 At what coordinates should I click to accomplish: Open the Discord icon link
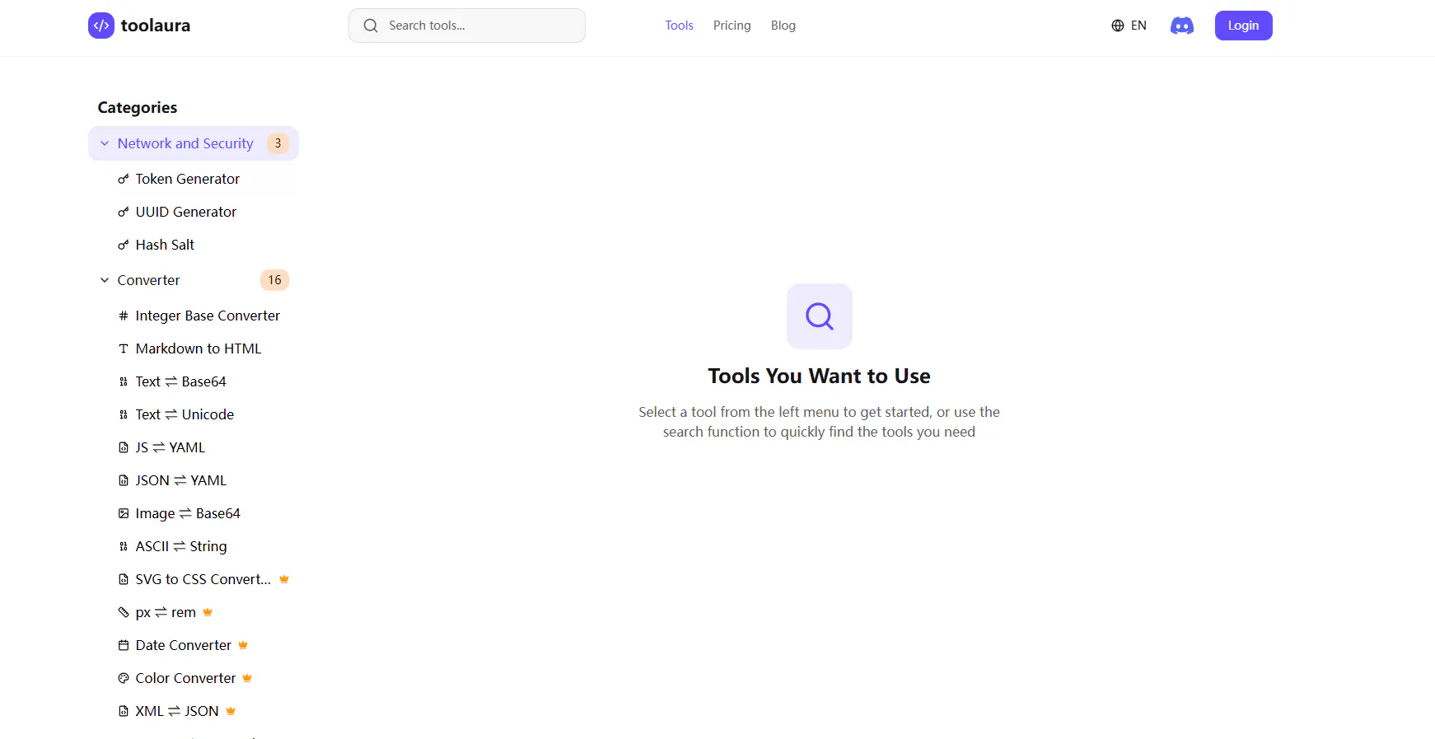[x=1182, y=26]
